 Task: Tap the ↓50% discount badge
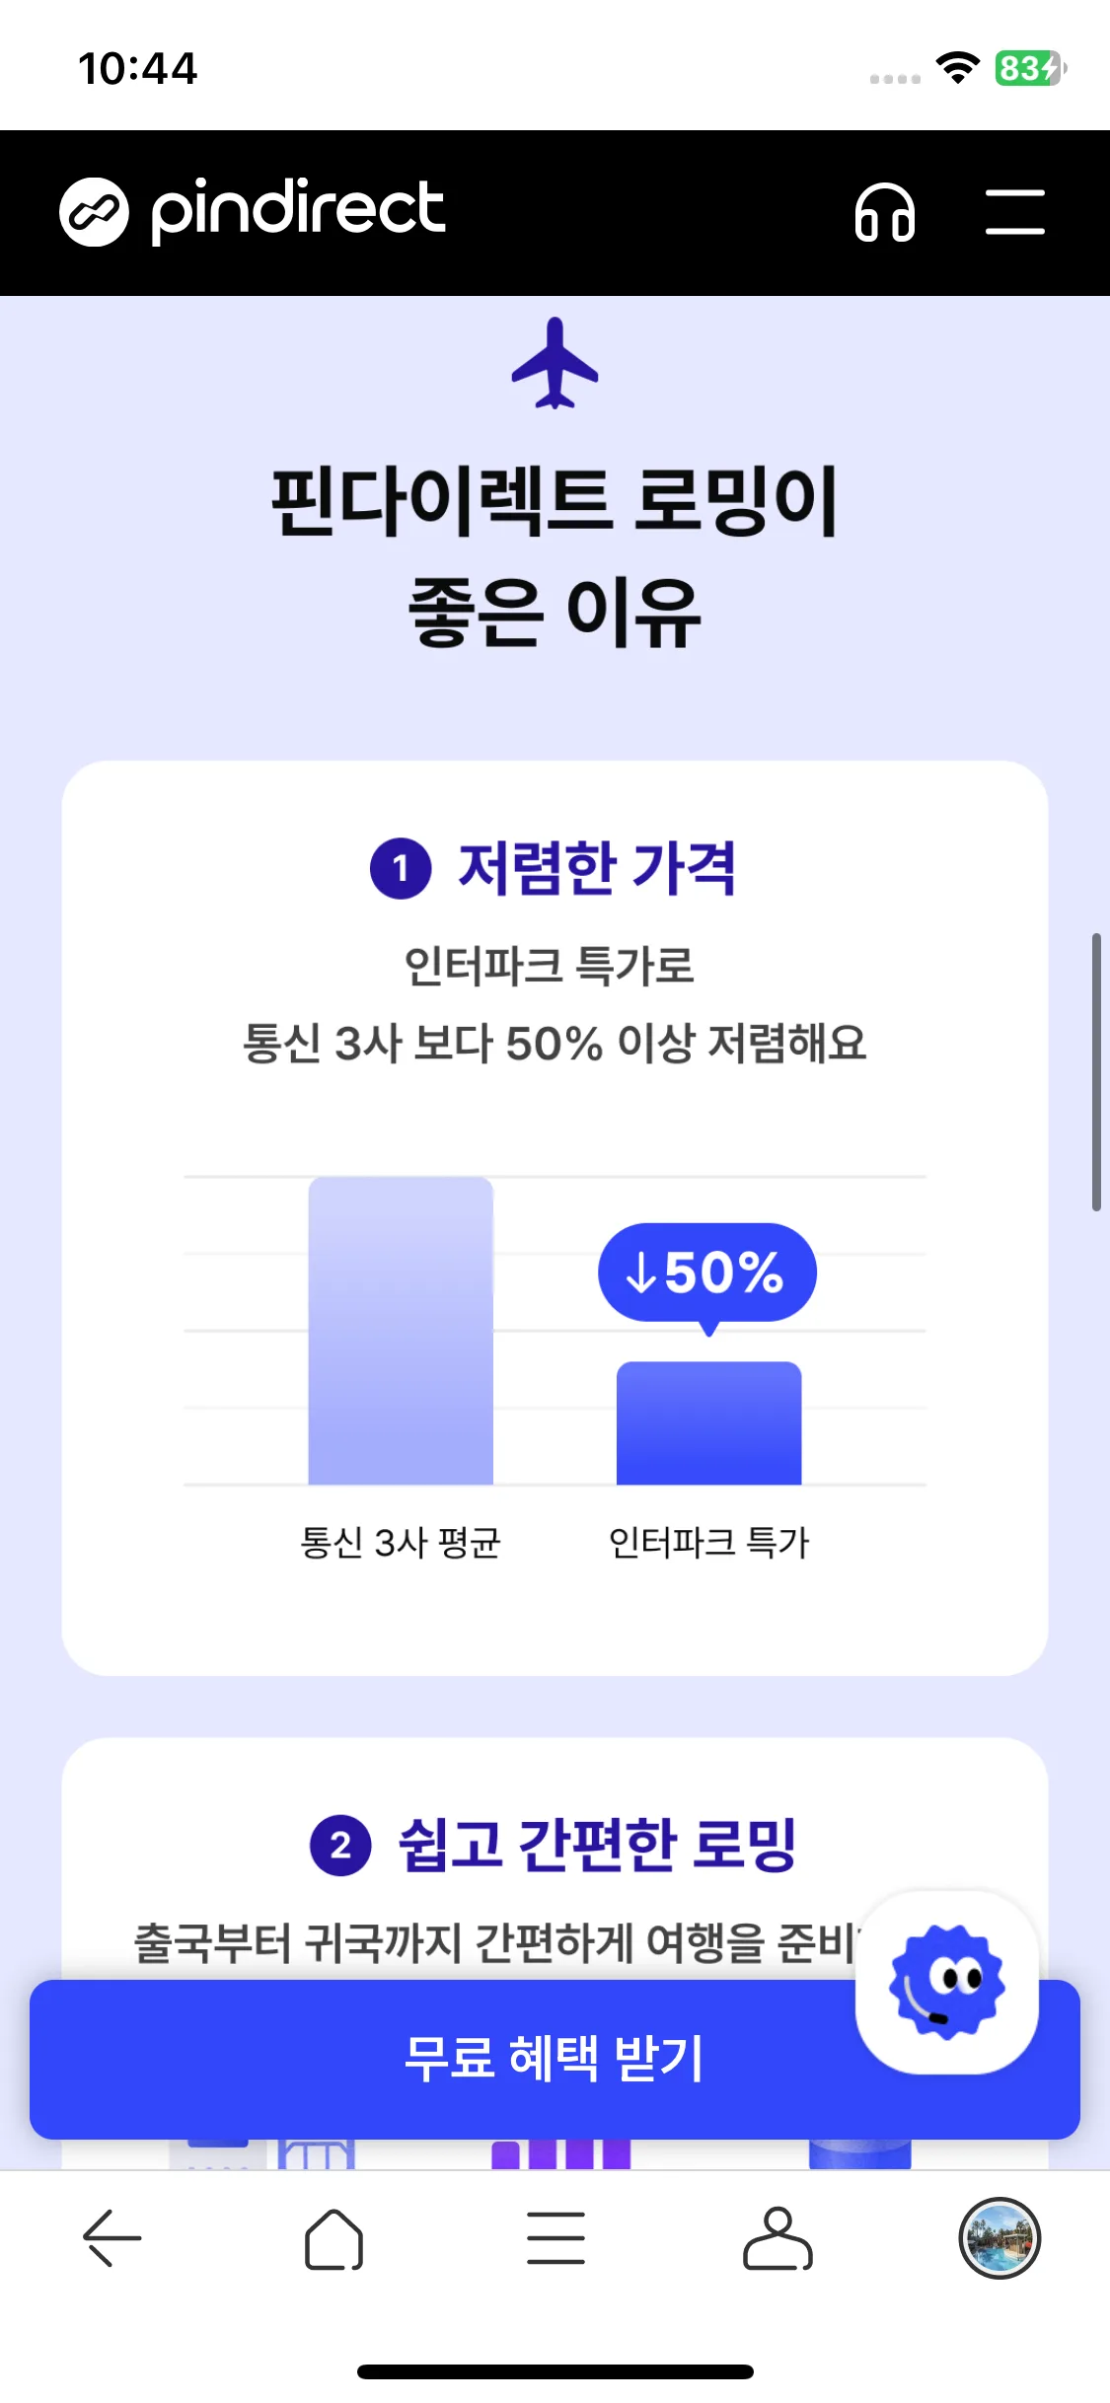[706, 1274]
